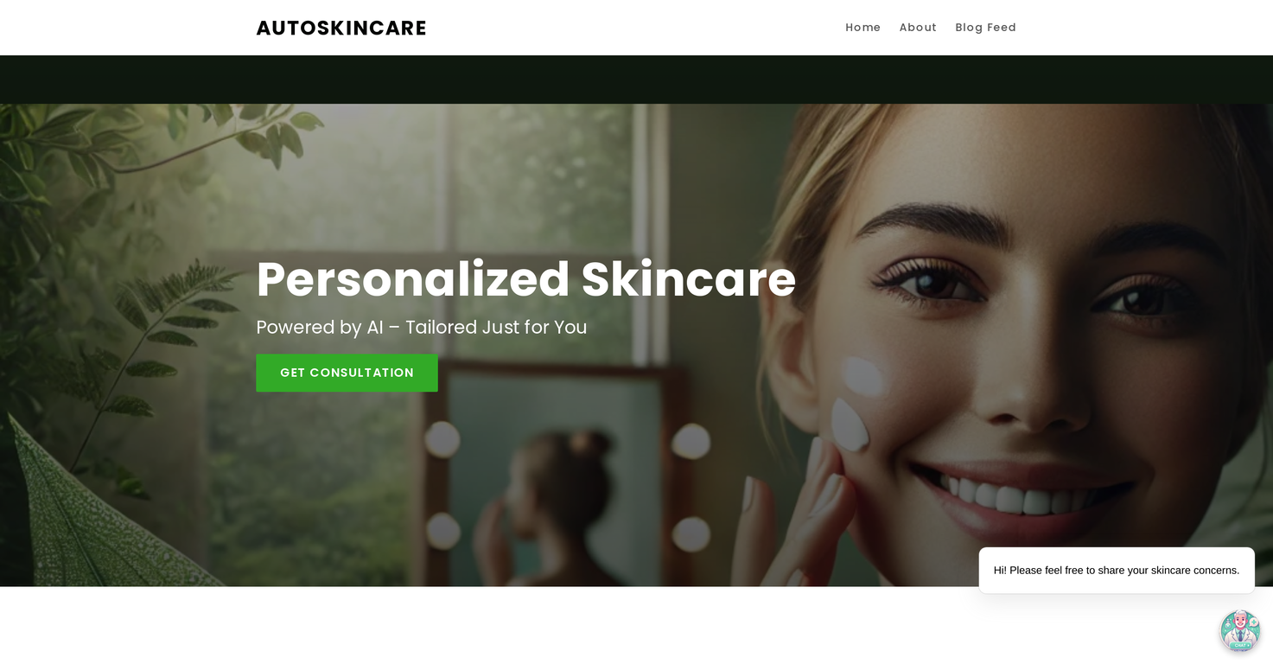This screenshot has height=664, width=1273.
Task: Click the Get Consultation button
Action: 347,373
